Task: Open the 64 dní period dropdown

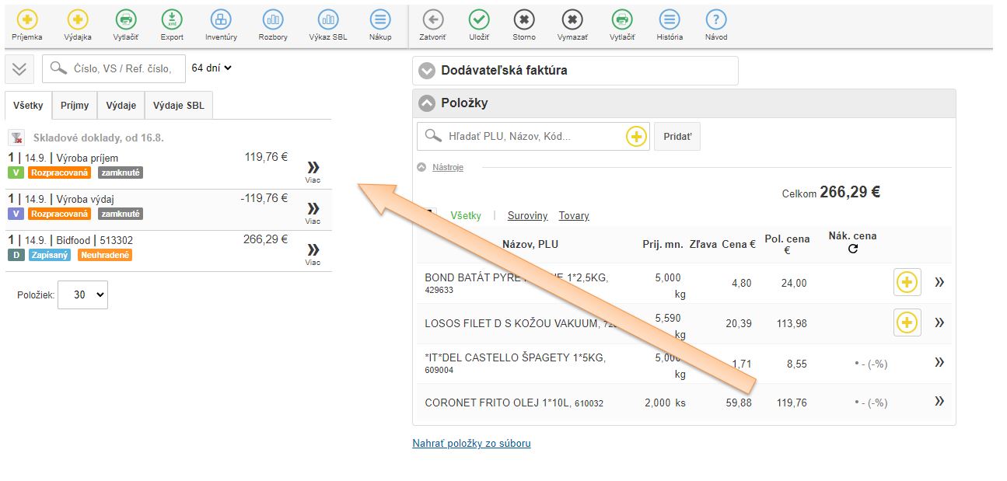Action: (212, 68)
